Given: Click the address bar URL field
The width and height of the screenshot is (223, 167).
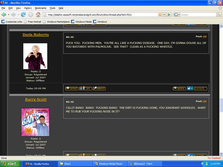Looking at the screenshot, I should click(102, 15).
